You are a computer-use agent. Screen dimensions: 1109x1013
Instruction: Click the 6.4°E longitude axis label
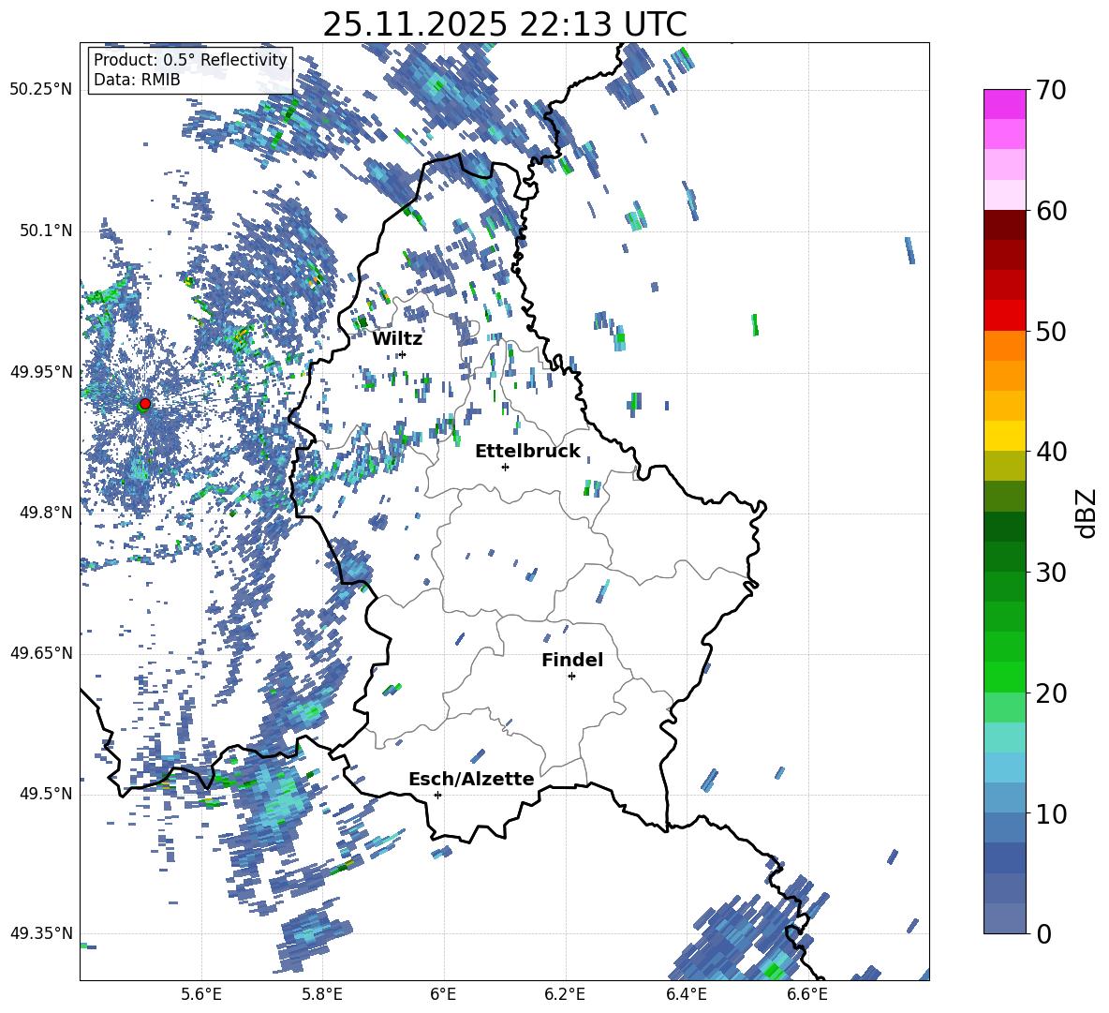686,994
